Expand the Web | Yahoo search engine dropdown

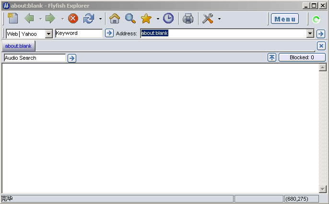coord(48,34)
